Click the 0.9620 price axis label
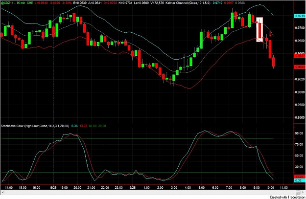This screenshot has width=306, height=199. pyautogui.click(x=300, y=79)
